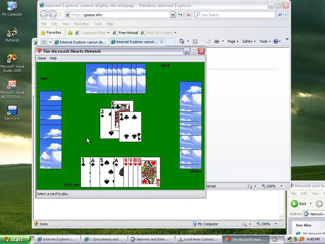The height and width of the screenshot is (244, 325).
Task: Click the green Back button in Network window
Action: pos(299,204)
